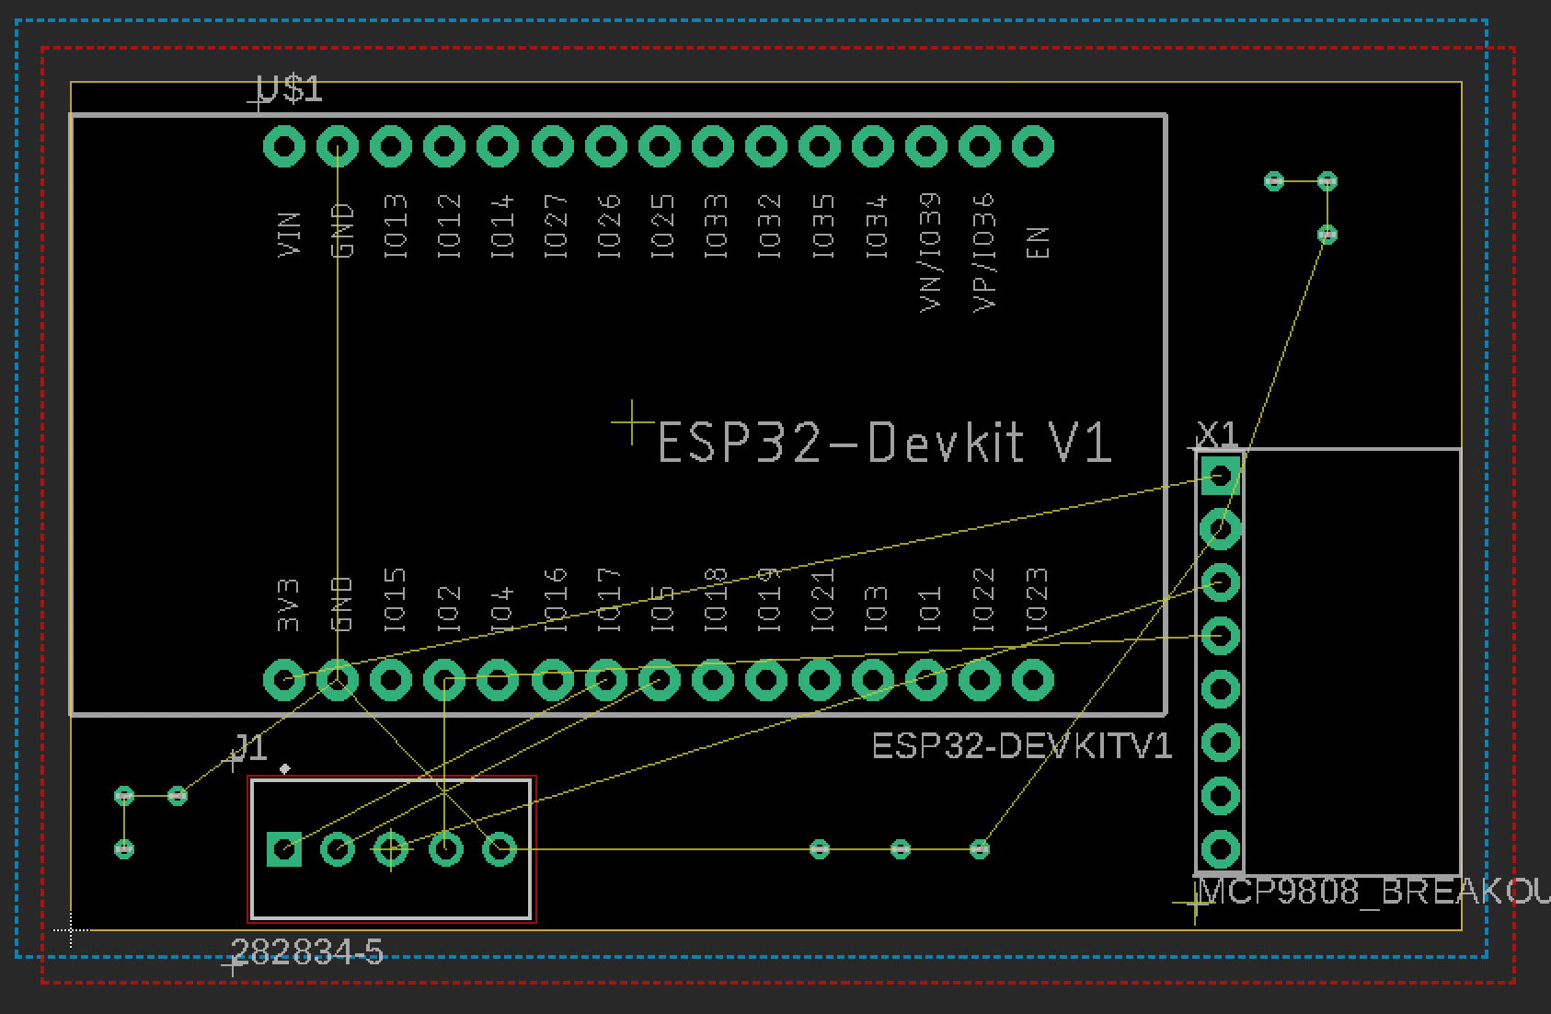Select the ESP32-DEVKITV1 value label
This screenshot has height=1014, width=1551.
click(1022, 746)
